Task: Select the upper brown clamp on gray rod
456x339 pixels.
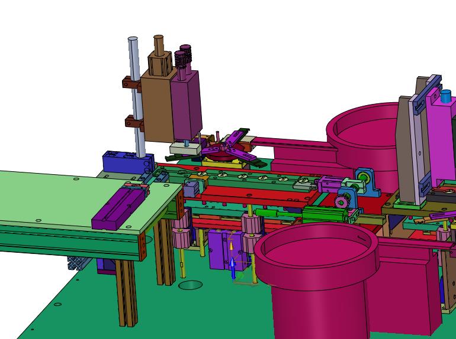Action: tap(131, 83)
